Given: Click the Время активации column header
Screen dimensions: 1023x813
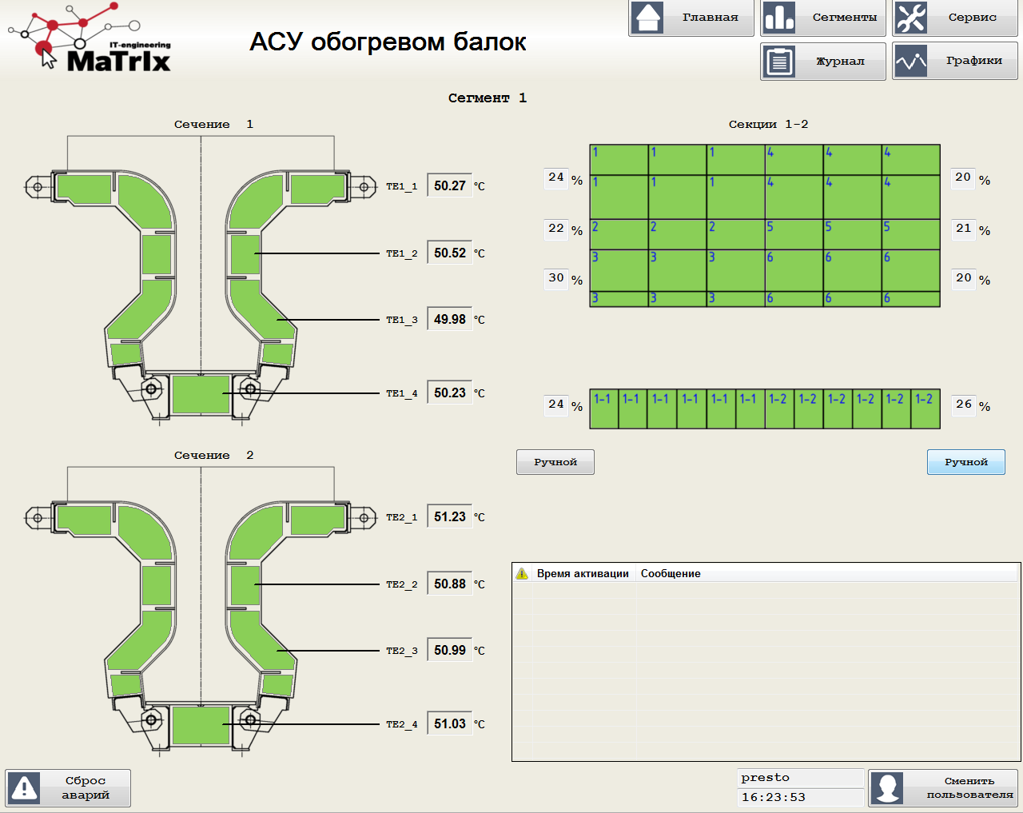Looking at the screenshot, I should [x=583, y=573].
